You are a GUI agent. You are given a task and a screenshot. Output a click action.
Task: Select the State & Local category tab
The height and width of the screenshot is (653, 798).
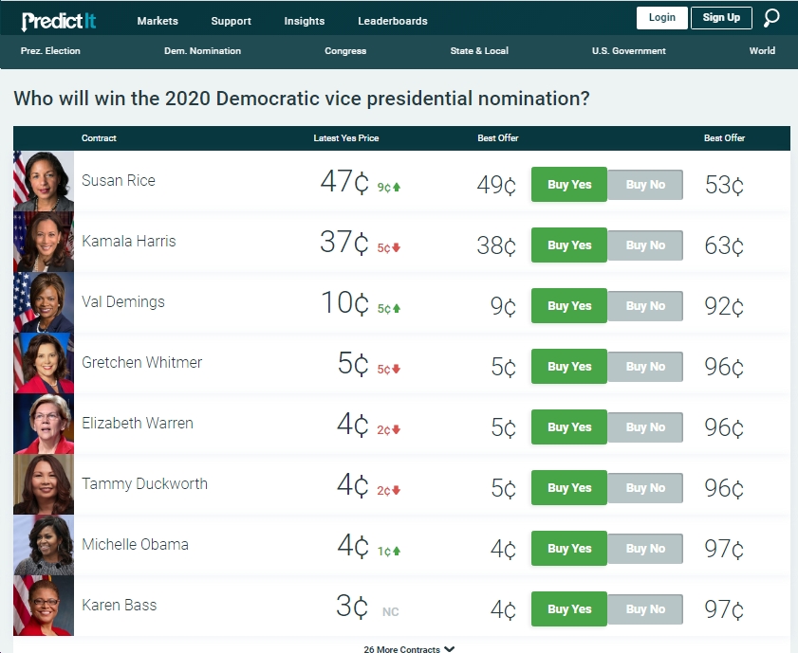coord(479,51)
